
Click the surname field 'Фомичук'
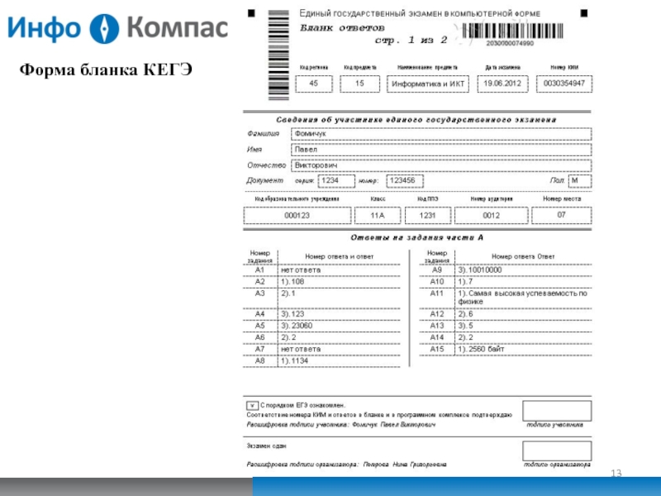(x=441, y=134)
